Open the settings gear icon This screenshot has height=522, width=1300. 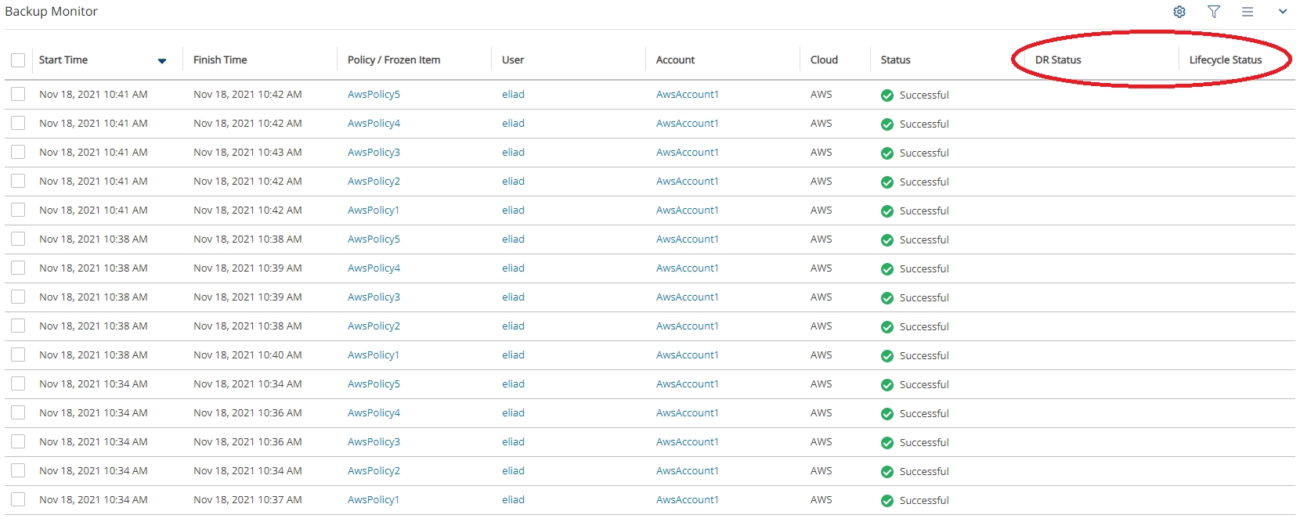pos(1179,12)
